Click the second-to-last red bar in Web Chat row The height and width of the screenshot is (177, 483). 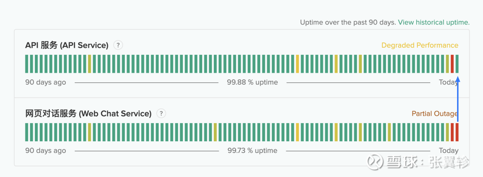click(x=452, y=132)
